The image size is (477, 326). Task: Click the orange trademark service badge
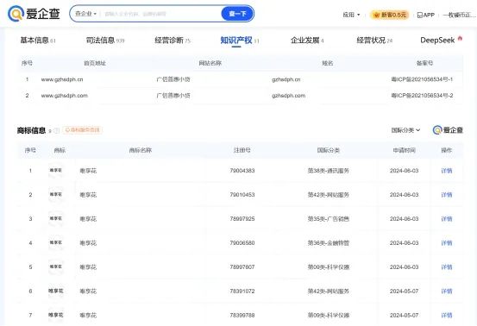83,130
